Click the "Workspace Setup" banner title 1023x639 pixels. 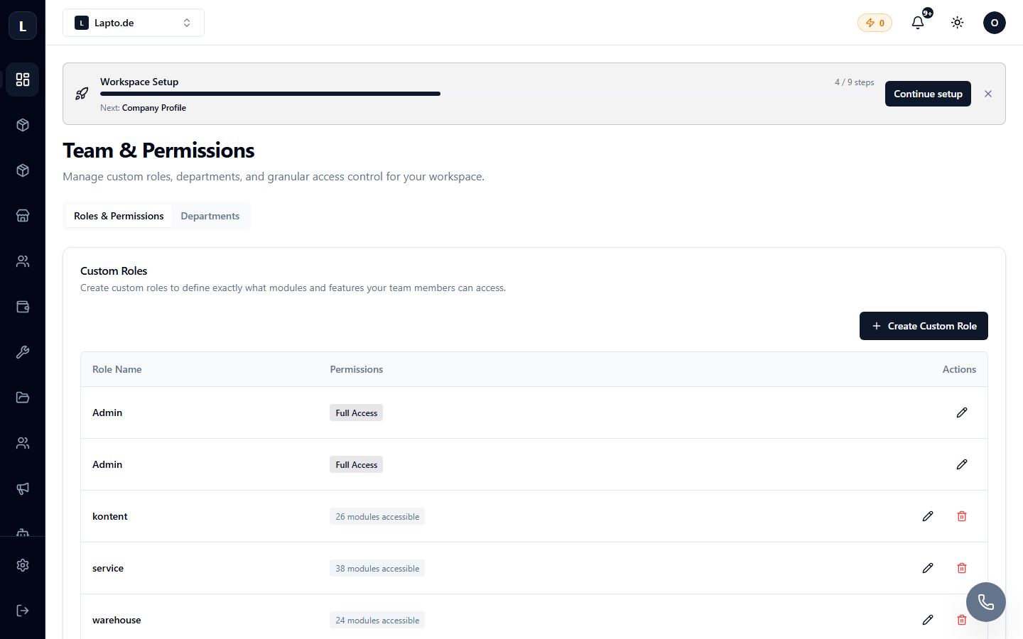click(139, 82)
